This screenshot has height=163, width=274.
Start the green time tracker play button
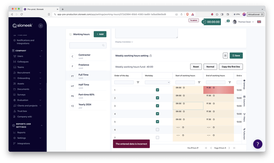pos(204,22)
